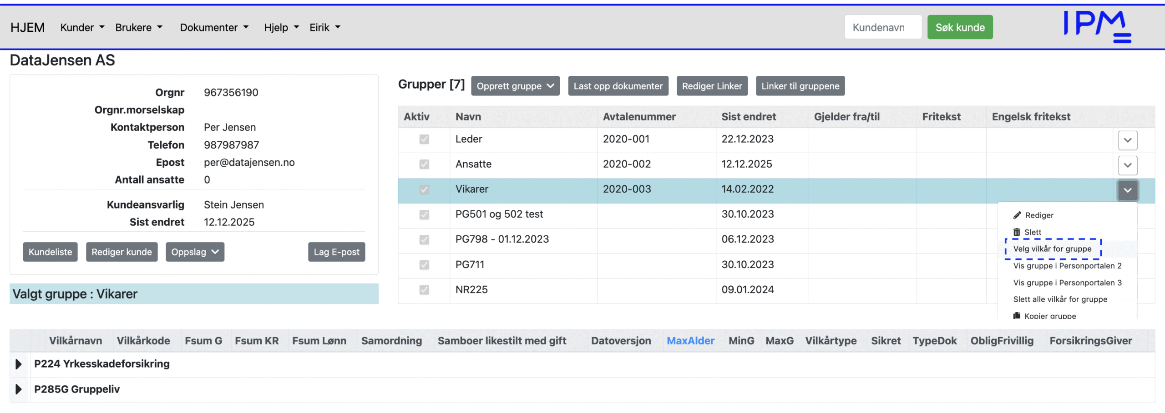Click the pencil Rediger menu entry
1165x413 pixels.
click(x=1038, y=215)
